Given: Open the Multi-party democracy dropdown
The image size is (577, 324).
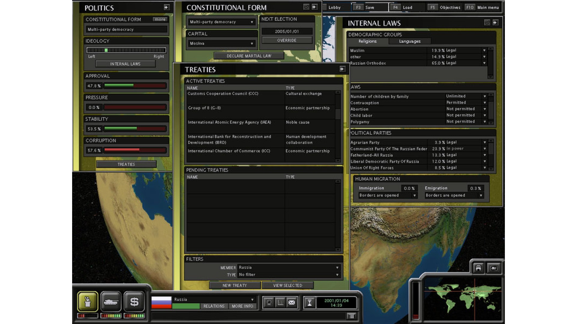Looking at the screenshot, I should pyautogui.click(x=252, y=22).
